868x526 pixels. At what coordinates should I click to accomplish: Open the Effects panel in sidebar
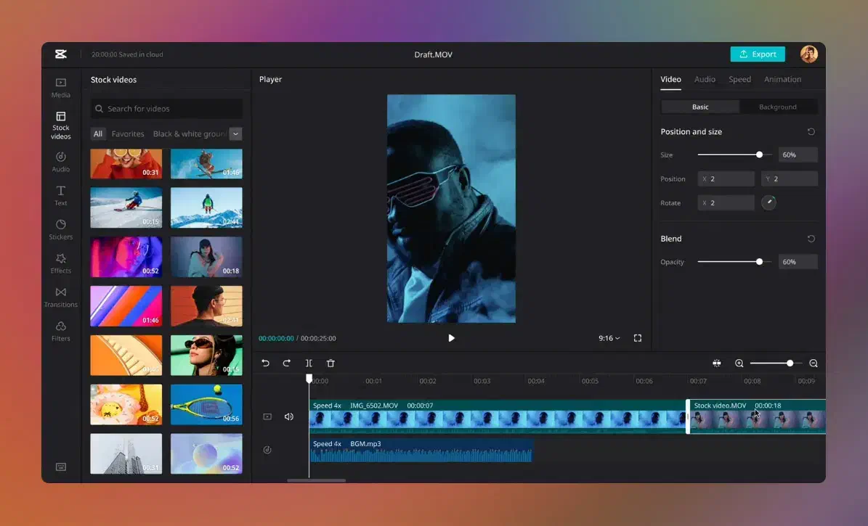tap(61, 263)
